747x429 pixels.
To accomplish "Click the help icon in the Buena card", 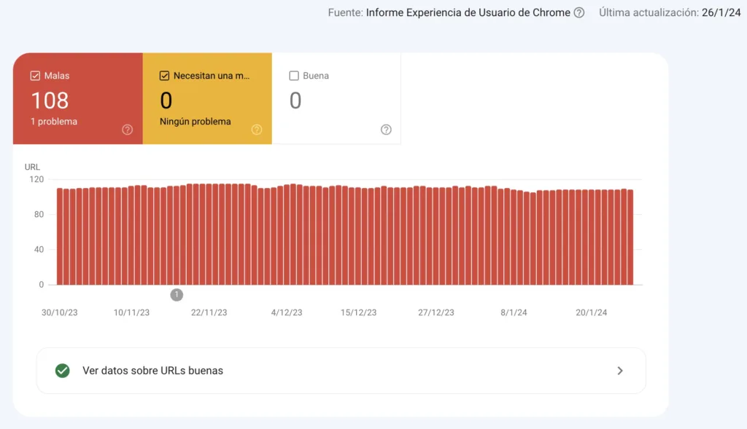I will tap(386, 130).
